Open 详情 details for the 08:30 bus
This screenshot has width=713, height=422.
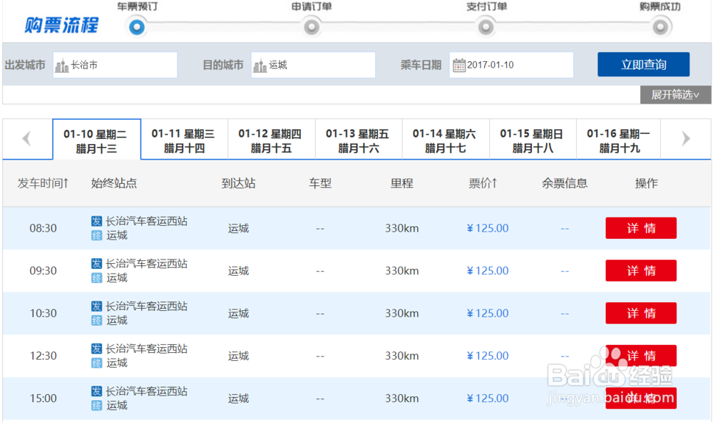click(x=640, y=228)
